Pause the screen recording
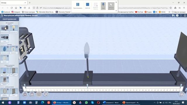The height and width of the screenshot is (105, 187). coord(78,6)
